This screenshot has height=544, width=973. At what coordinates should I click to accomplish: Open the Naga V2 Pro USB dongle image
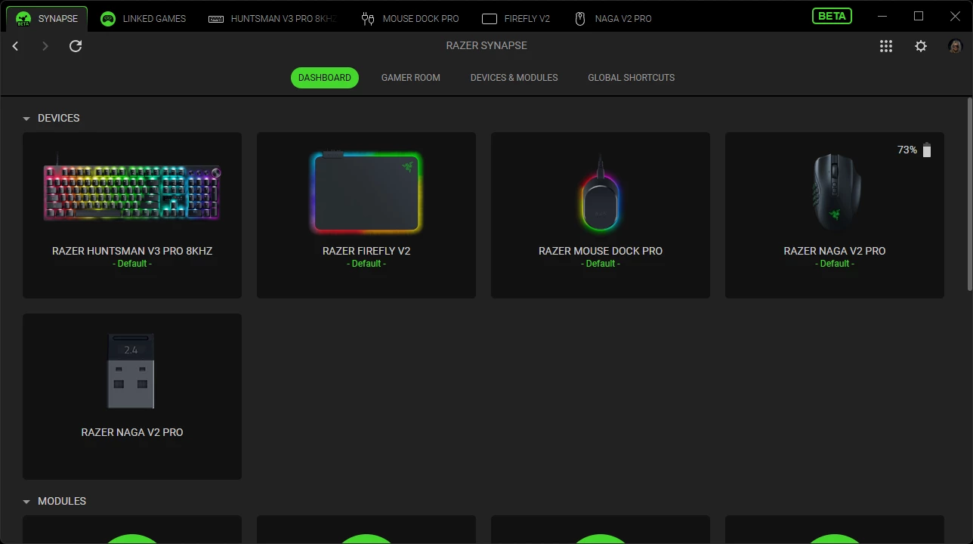[x=131, y=371]
